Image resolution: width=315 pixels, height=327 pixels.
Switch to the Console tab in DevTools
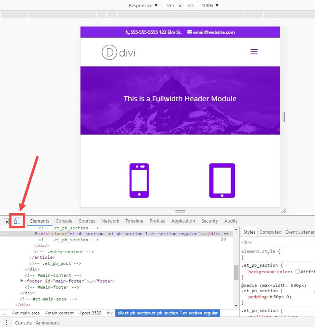tap(64, 221)
